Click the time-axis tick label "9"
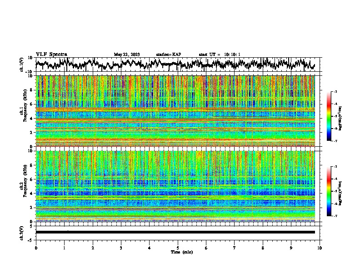The width and height of the screenshot is (360, 278). coord(291,248)
